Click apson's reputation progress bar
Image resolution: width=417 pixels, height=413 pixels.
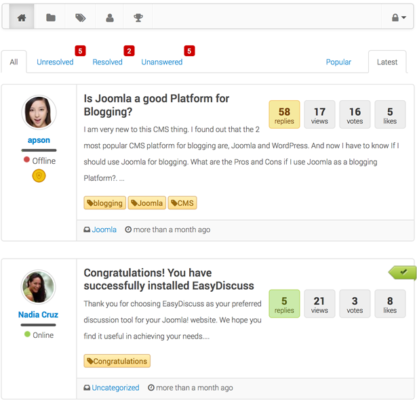(x=39, y=150)
